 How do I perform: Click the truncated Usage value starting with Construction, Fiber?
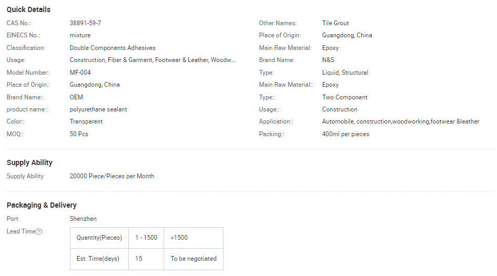(153, 60)
